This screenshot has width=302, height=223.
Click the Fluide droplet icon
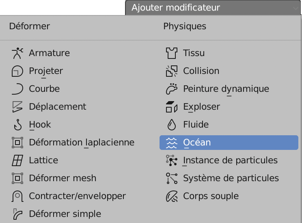tap(172, 125)
